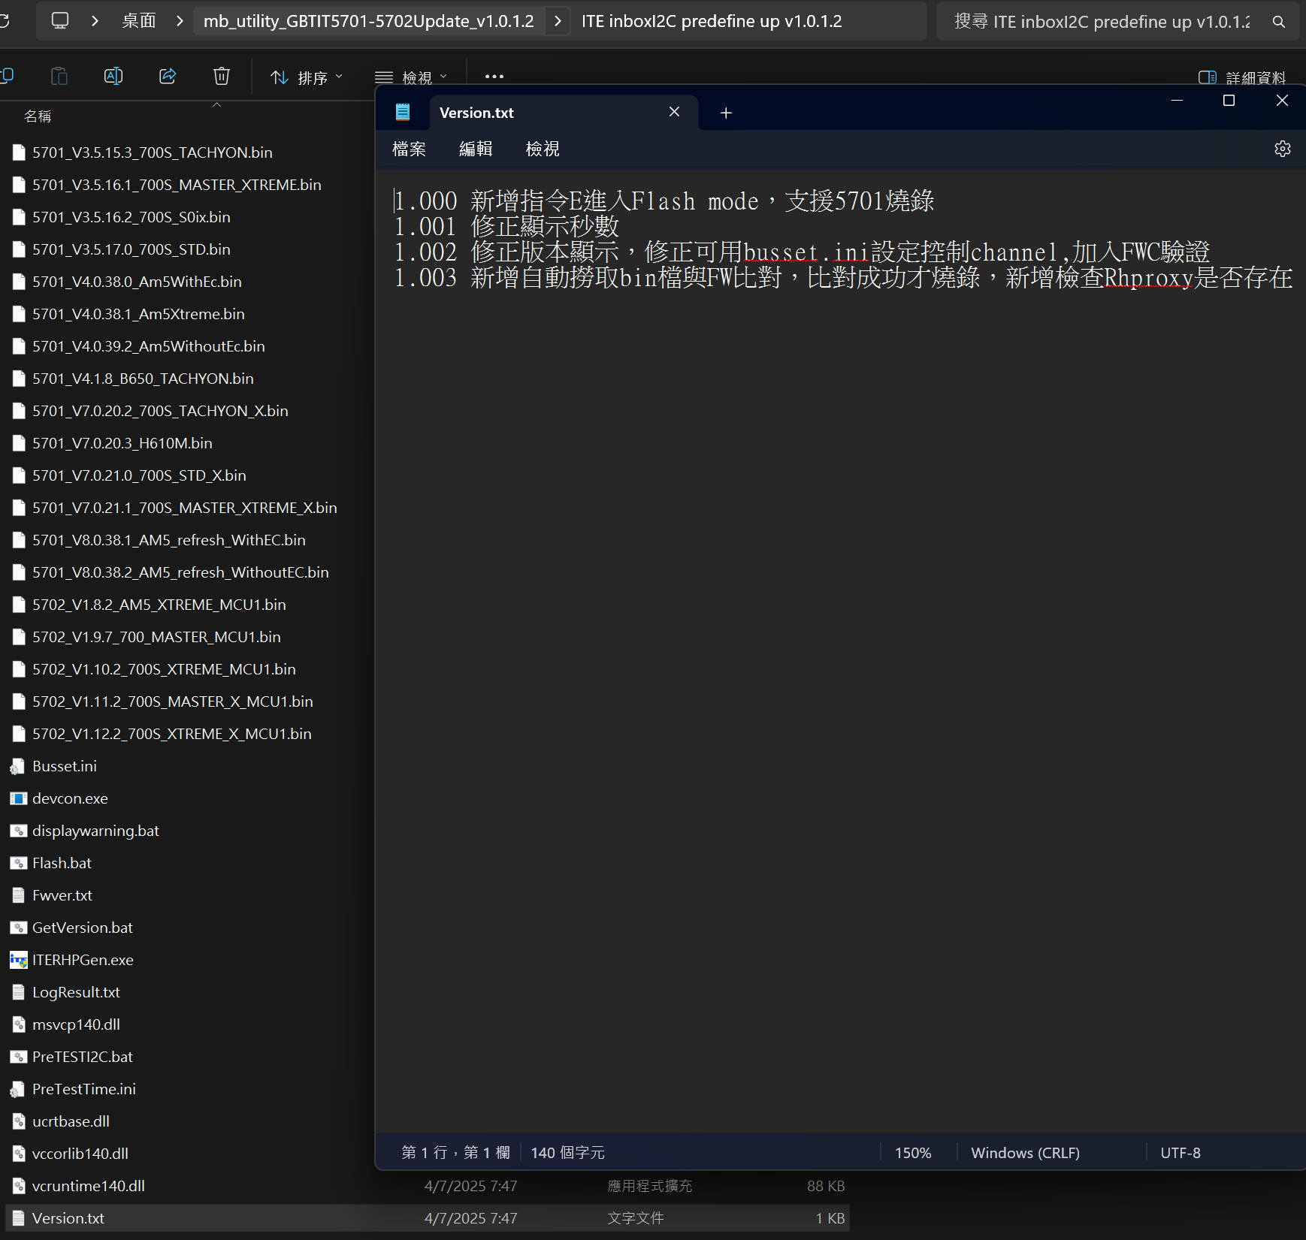Select file 5701_V7.0.20.3_H610M.bin

click(122, 443)
